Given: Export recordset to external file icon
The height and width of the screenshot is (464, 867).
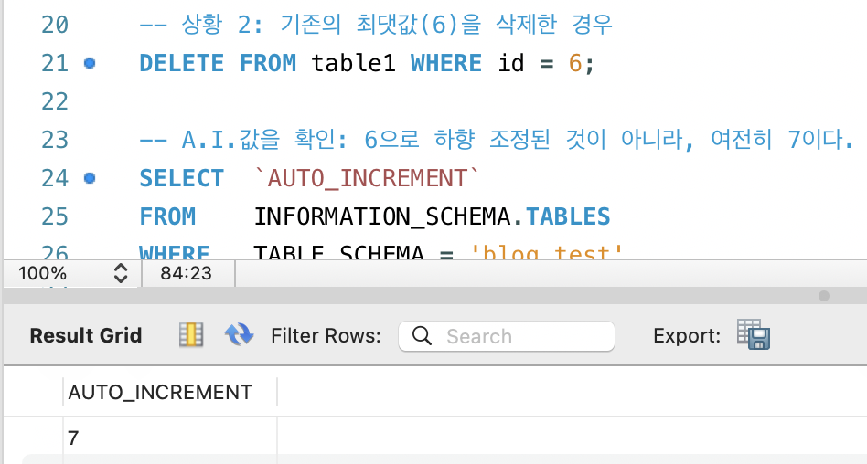Looking at the screenshot, I should (x=754, y=334).
